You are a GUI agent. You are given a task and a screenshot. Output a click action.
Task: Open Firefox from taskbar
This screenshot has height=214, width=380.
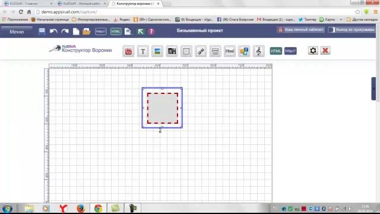tap(81, 209)
